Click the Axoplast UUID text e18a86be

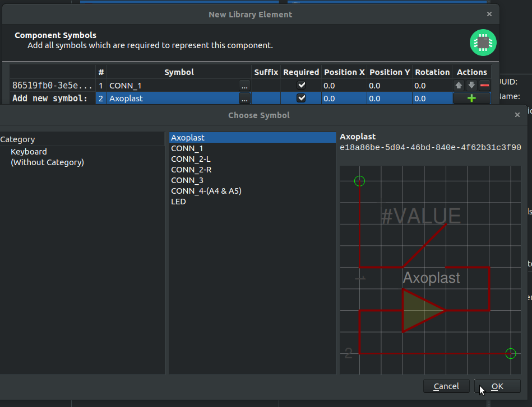point(431,147)
